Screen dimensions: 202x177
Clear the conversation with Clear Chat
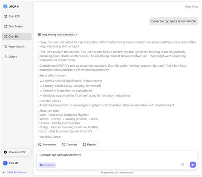191,6
